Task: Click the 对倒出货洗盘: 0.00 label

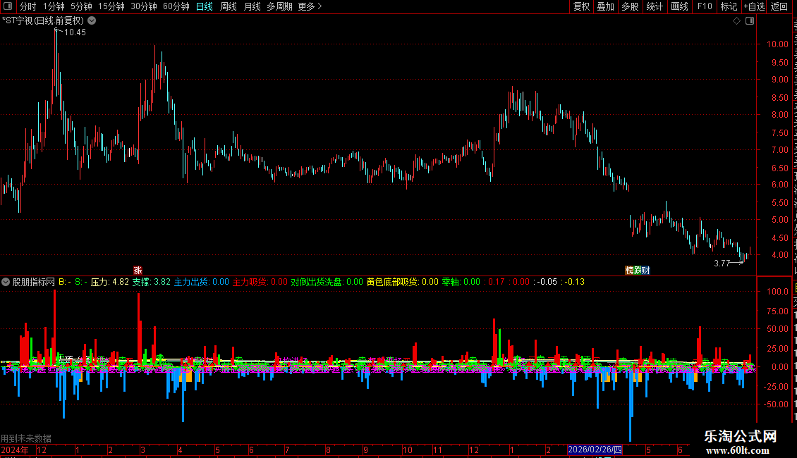Action: point(327,282)
